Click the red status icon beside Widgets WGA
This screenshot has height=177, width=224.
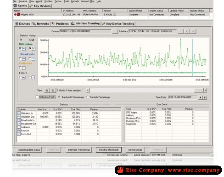click(15, 14)
